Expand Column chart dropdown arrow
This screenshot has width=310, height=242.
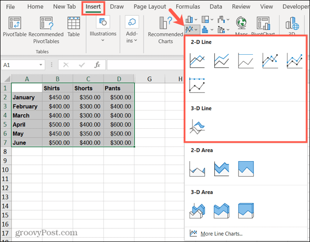coord(196,19)
